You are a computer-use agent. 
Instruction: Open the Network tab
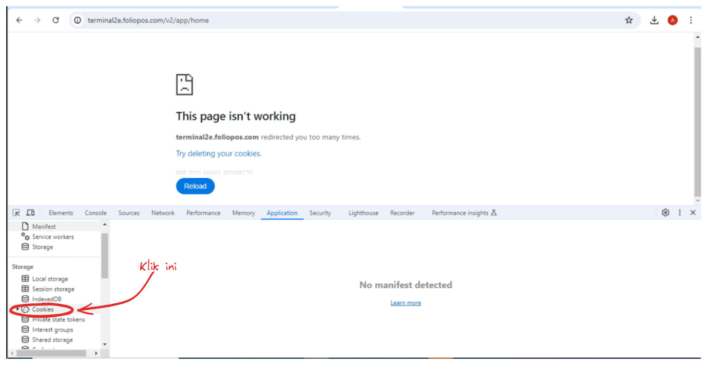point(163,213)
